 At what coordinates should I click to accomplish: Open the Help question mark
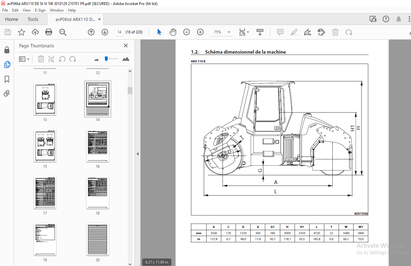point(386,19)
